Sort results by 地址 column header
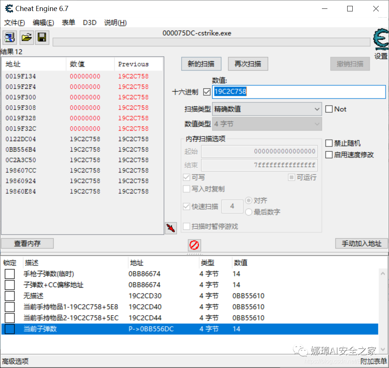Viewport: 389px width, 368px height. click(x=34, y=64)
